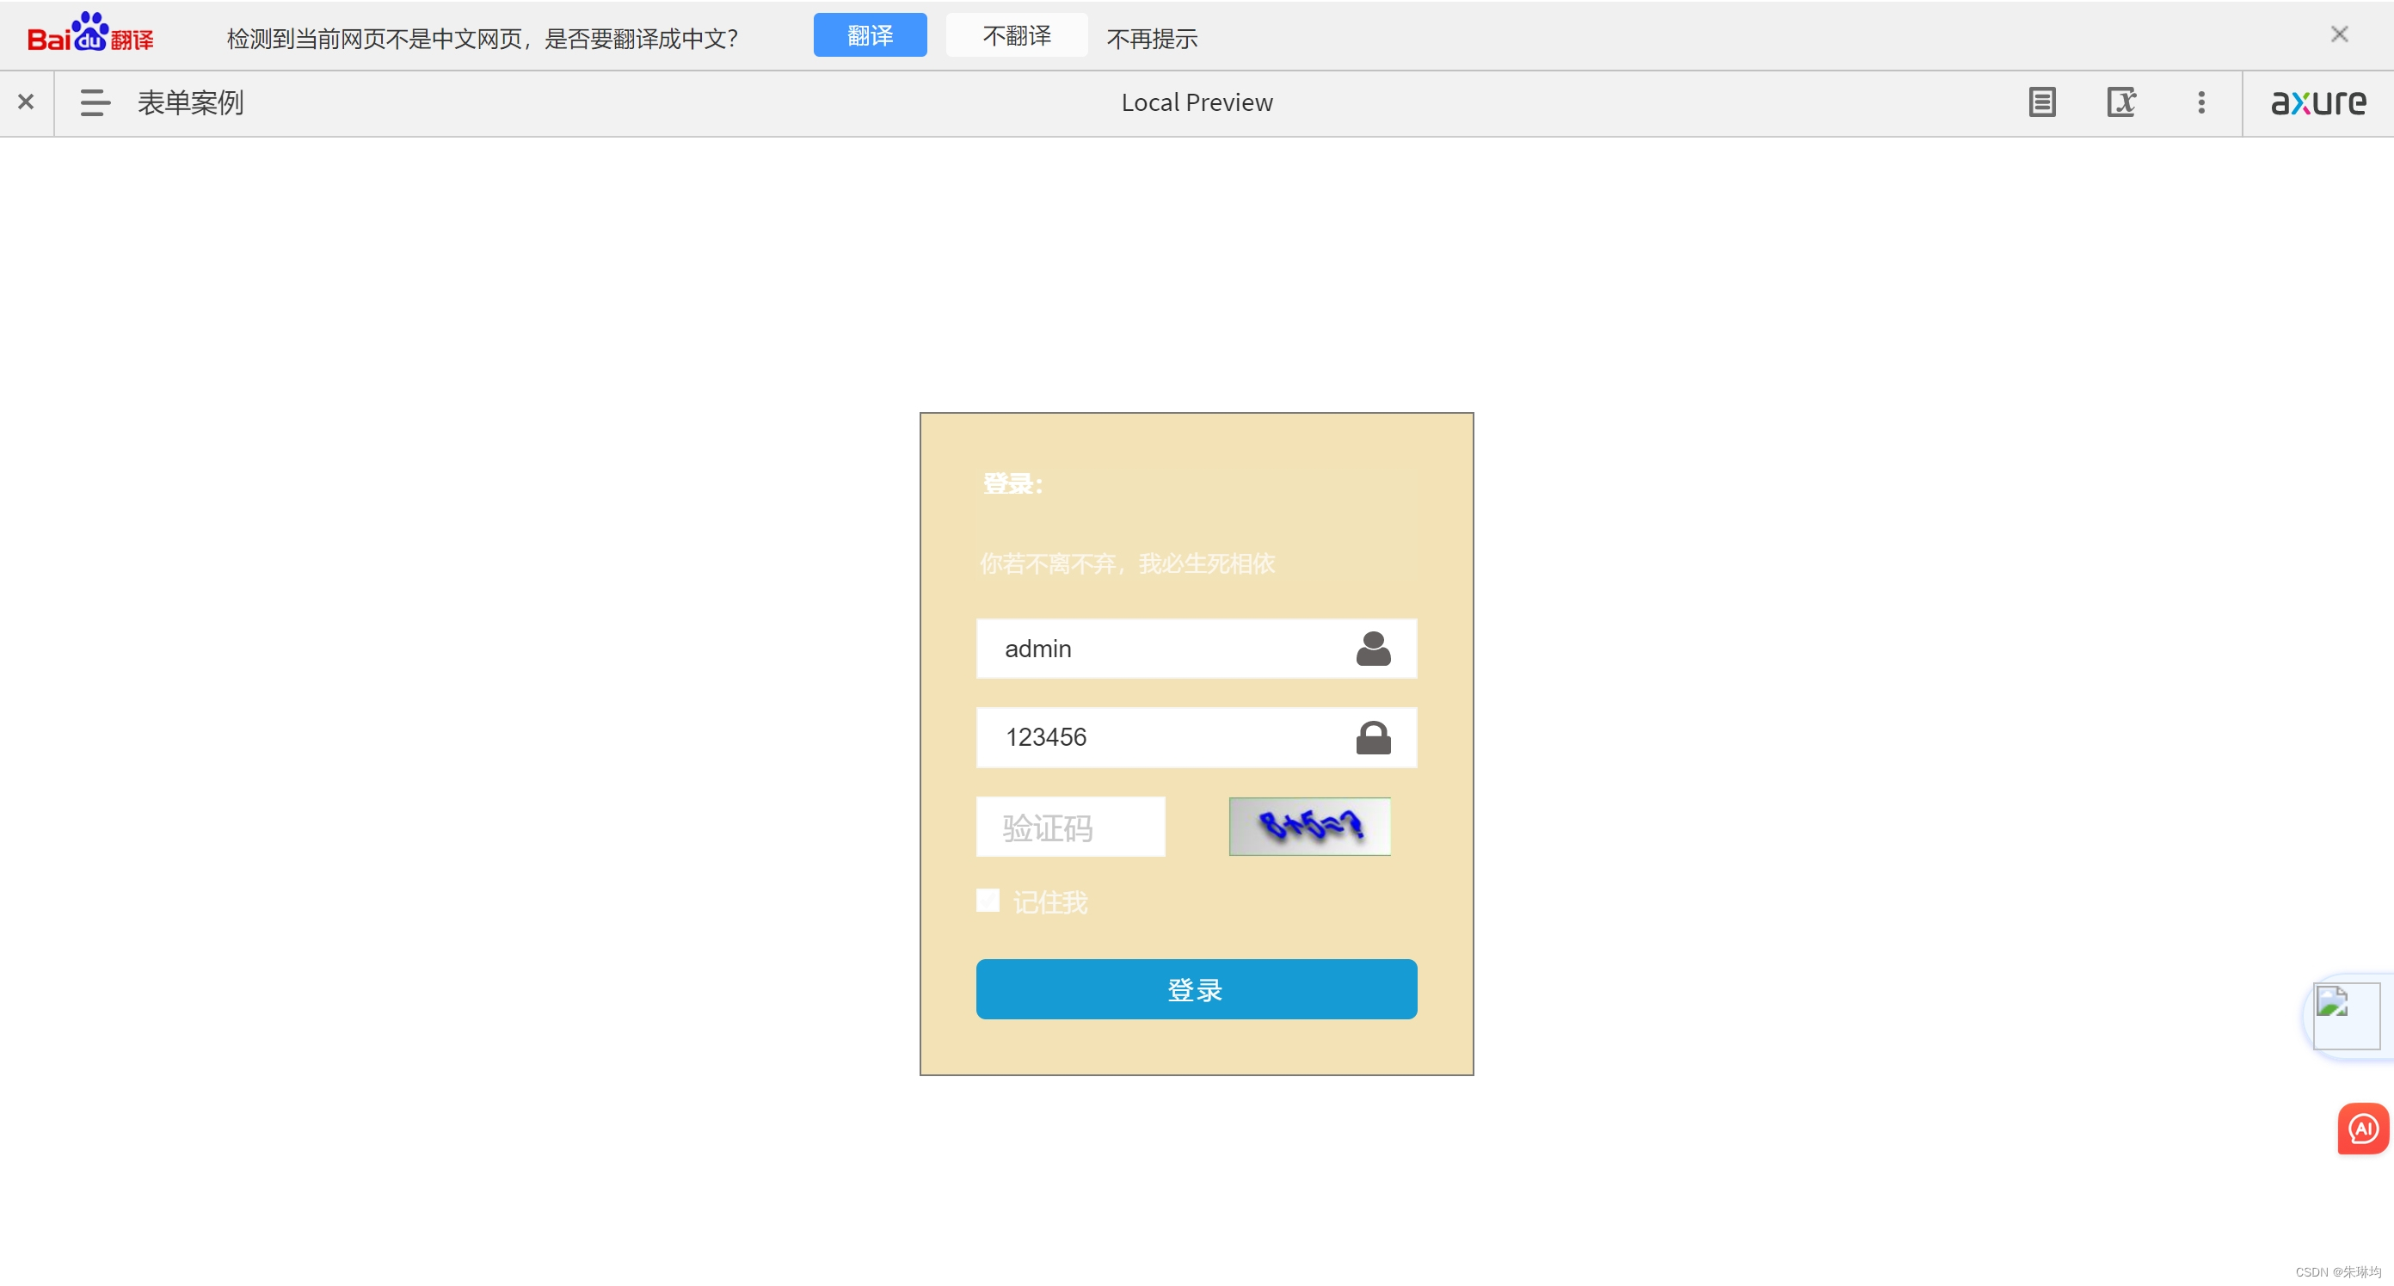Click the captcha math image to refresh
2394x1286 pixels.
point(1309,826)
